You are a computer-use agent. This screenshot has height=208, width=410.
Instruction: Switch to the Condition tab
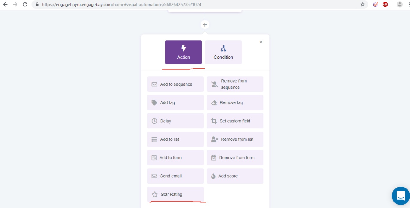pyautogui.click(x=223, y=52)
